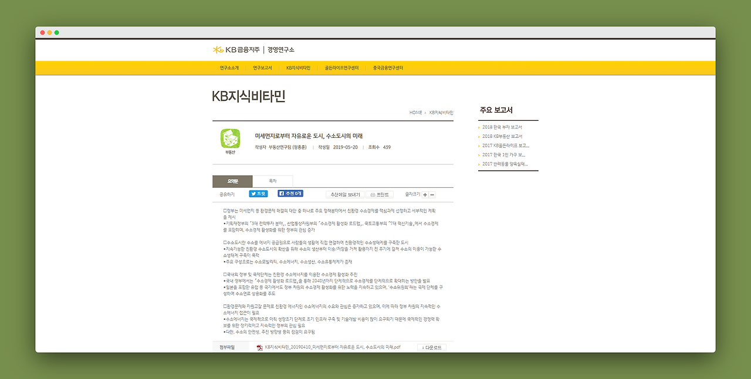Click the Facebook 추천 0개 button
The width and height of the screenshot is (751, 379).
pos(290,194)
